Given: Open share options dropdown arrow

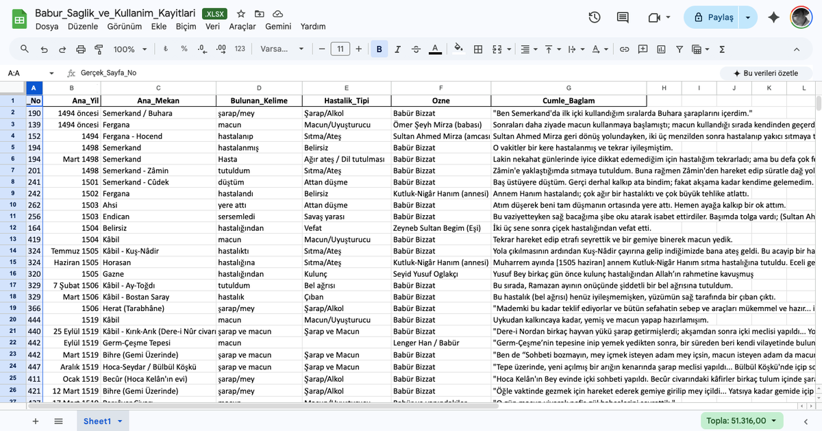Looking at the screenshot, I should pos(748,18).
